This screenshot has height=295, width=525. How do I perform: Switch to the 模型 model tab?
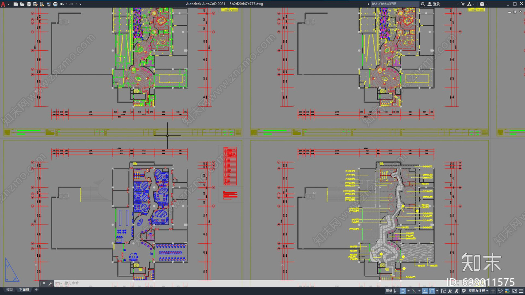point(9,290)
